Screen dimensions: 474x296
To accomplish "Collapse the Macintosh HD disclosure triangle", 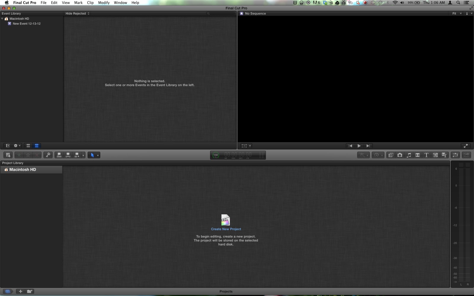I will pyautogui.click(x=2, y=19).
